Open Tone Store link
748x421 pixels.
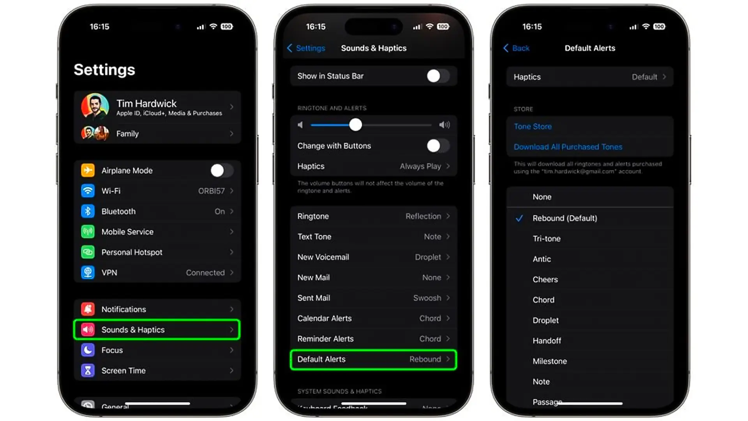(533, 126)
